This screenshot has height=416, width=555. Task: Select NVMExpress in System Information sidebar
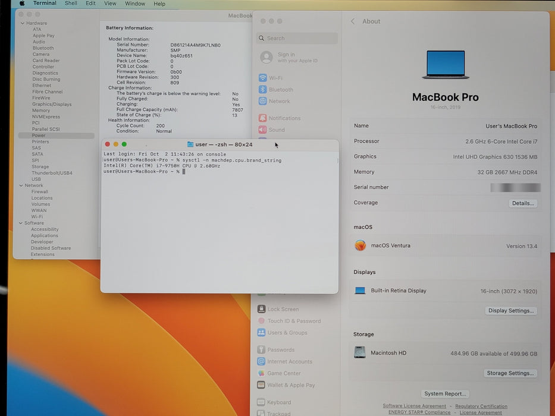(x=46, y=116)
